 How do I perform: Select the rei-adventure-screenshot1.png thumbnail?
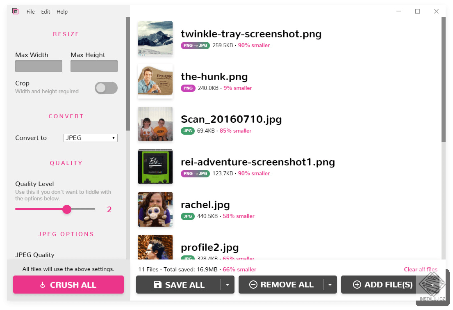(x=155, y=167)
